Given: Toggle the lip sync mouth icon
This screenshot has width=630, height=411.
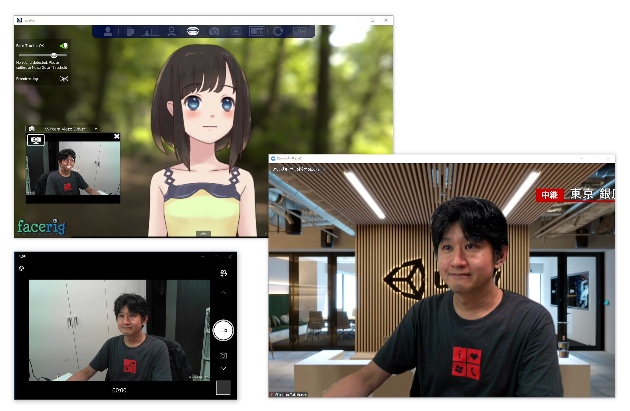Looking at the screenshot, I should 193,31.
